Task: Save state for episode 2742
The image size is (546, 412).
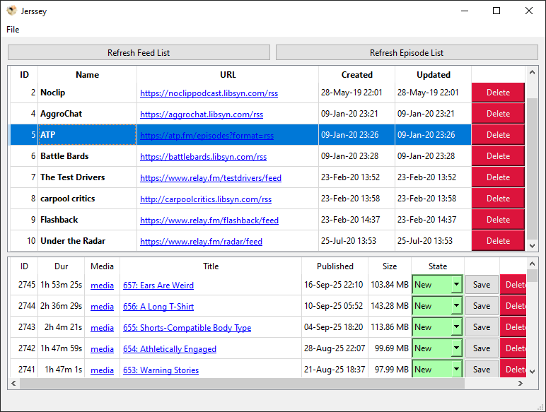Action: point(482,348)
